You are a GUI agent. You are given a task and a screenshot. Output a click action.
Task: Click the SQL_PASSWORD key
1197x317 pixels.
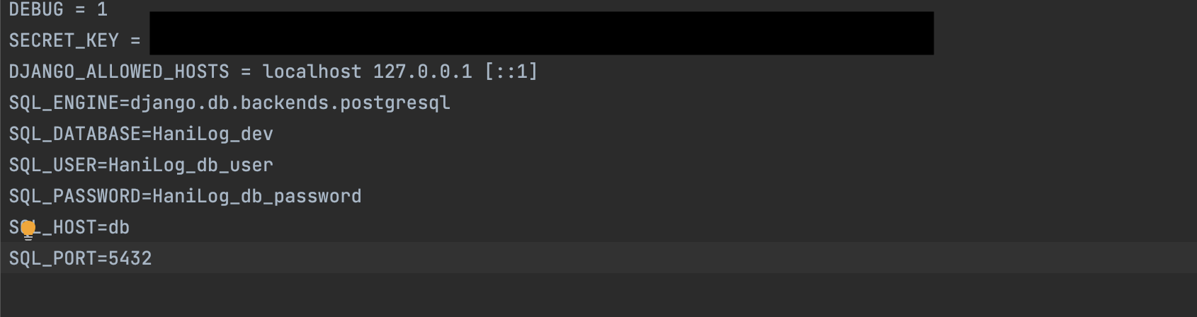(x=74, y=196)
